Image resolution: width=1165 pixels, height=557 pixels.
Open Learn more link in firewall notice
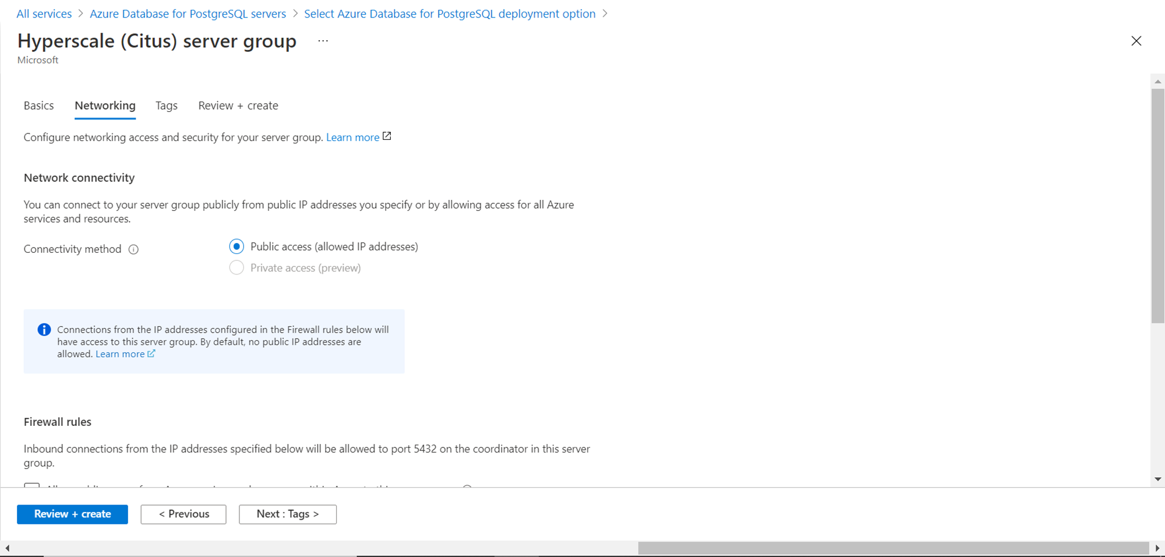click(120, 354)
